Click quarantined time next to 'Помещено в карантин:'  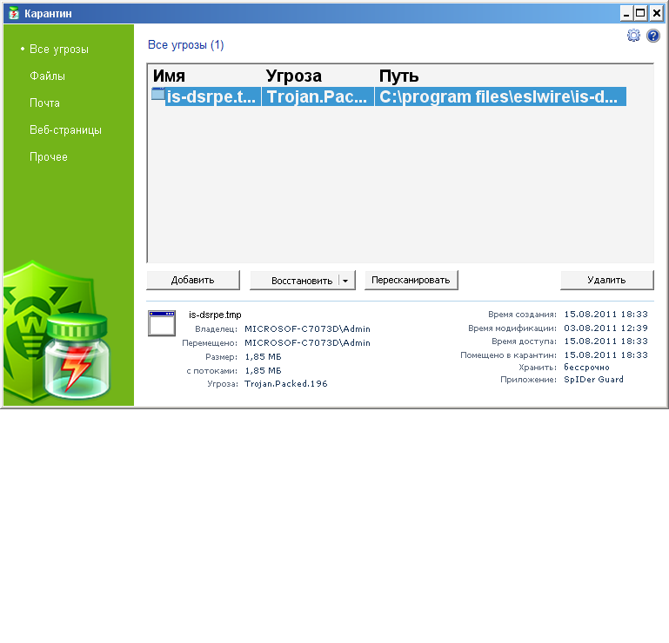pyautogui.click(x=605, y=355)
